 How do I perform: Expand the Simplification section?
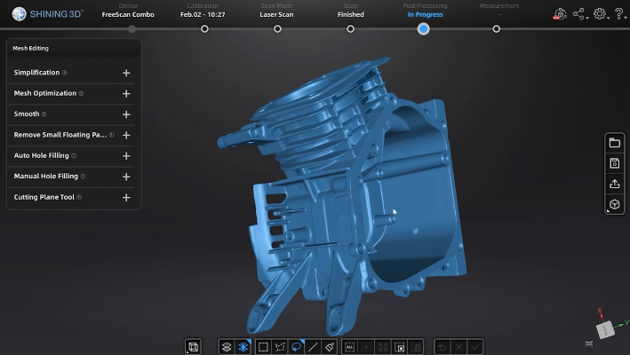click(x=126, y=73)
